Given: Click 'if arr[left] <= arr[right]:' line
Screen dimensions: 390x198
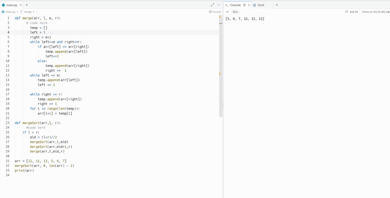Looking at the screenshot, I should [64, 47].
